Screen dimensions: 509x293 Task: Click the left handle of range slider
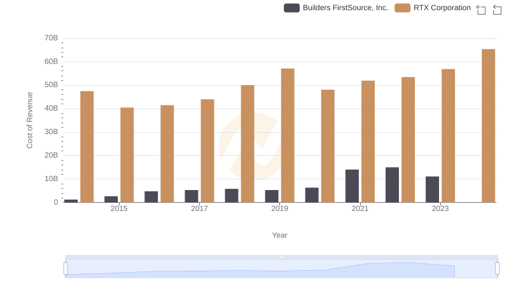[x=66, y=269]
